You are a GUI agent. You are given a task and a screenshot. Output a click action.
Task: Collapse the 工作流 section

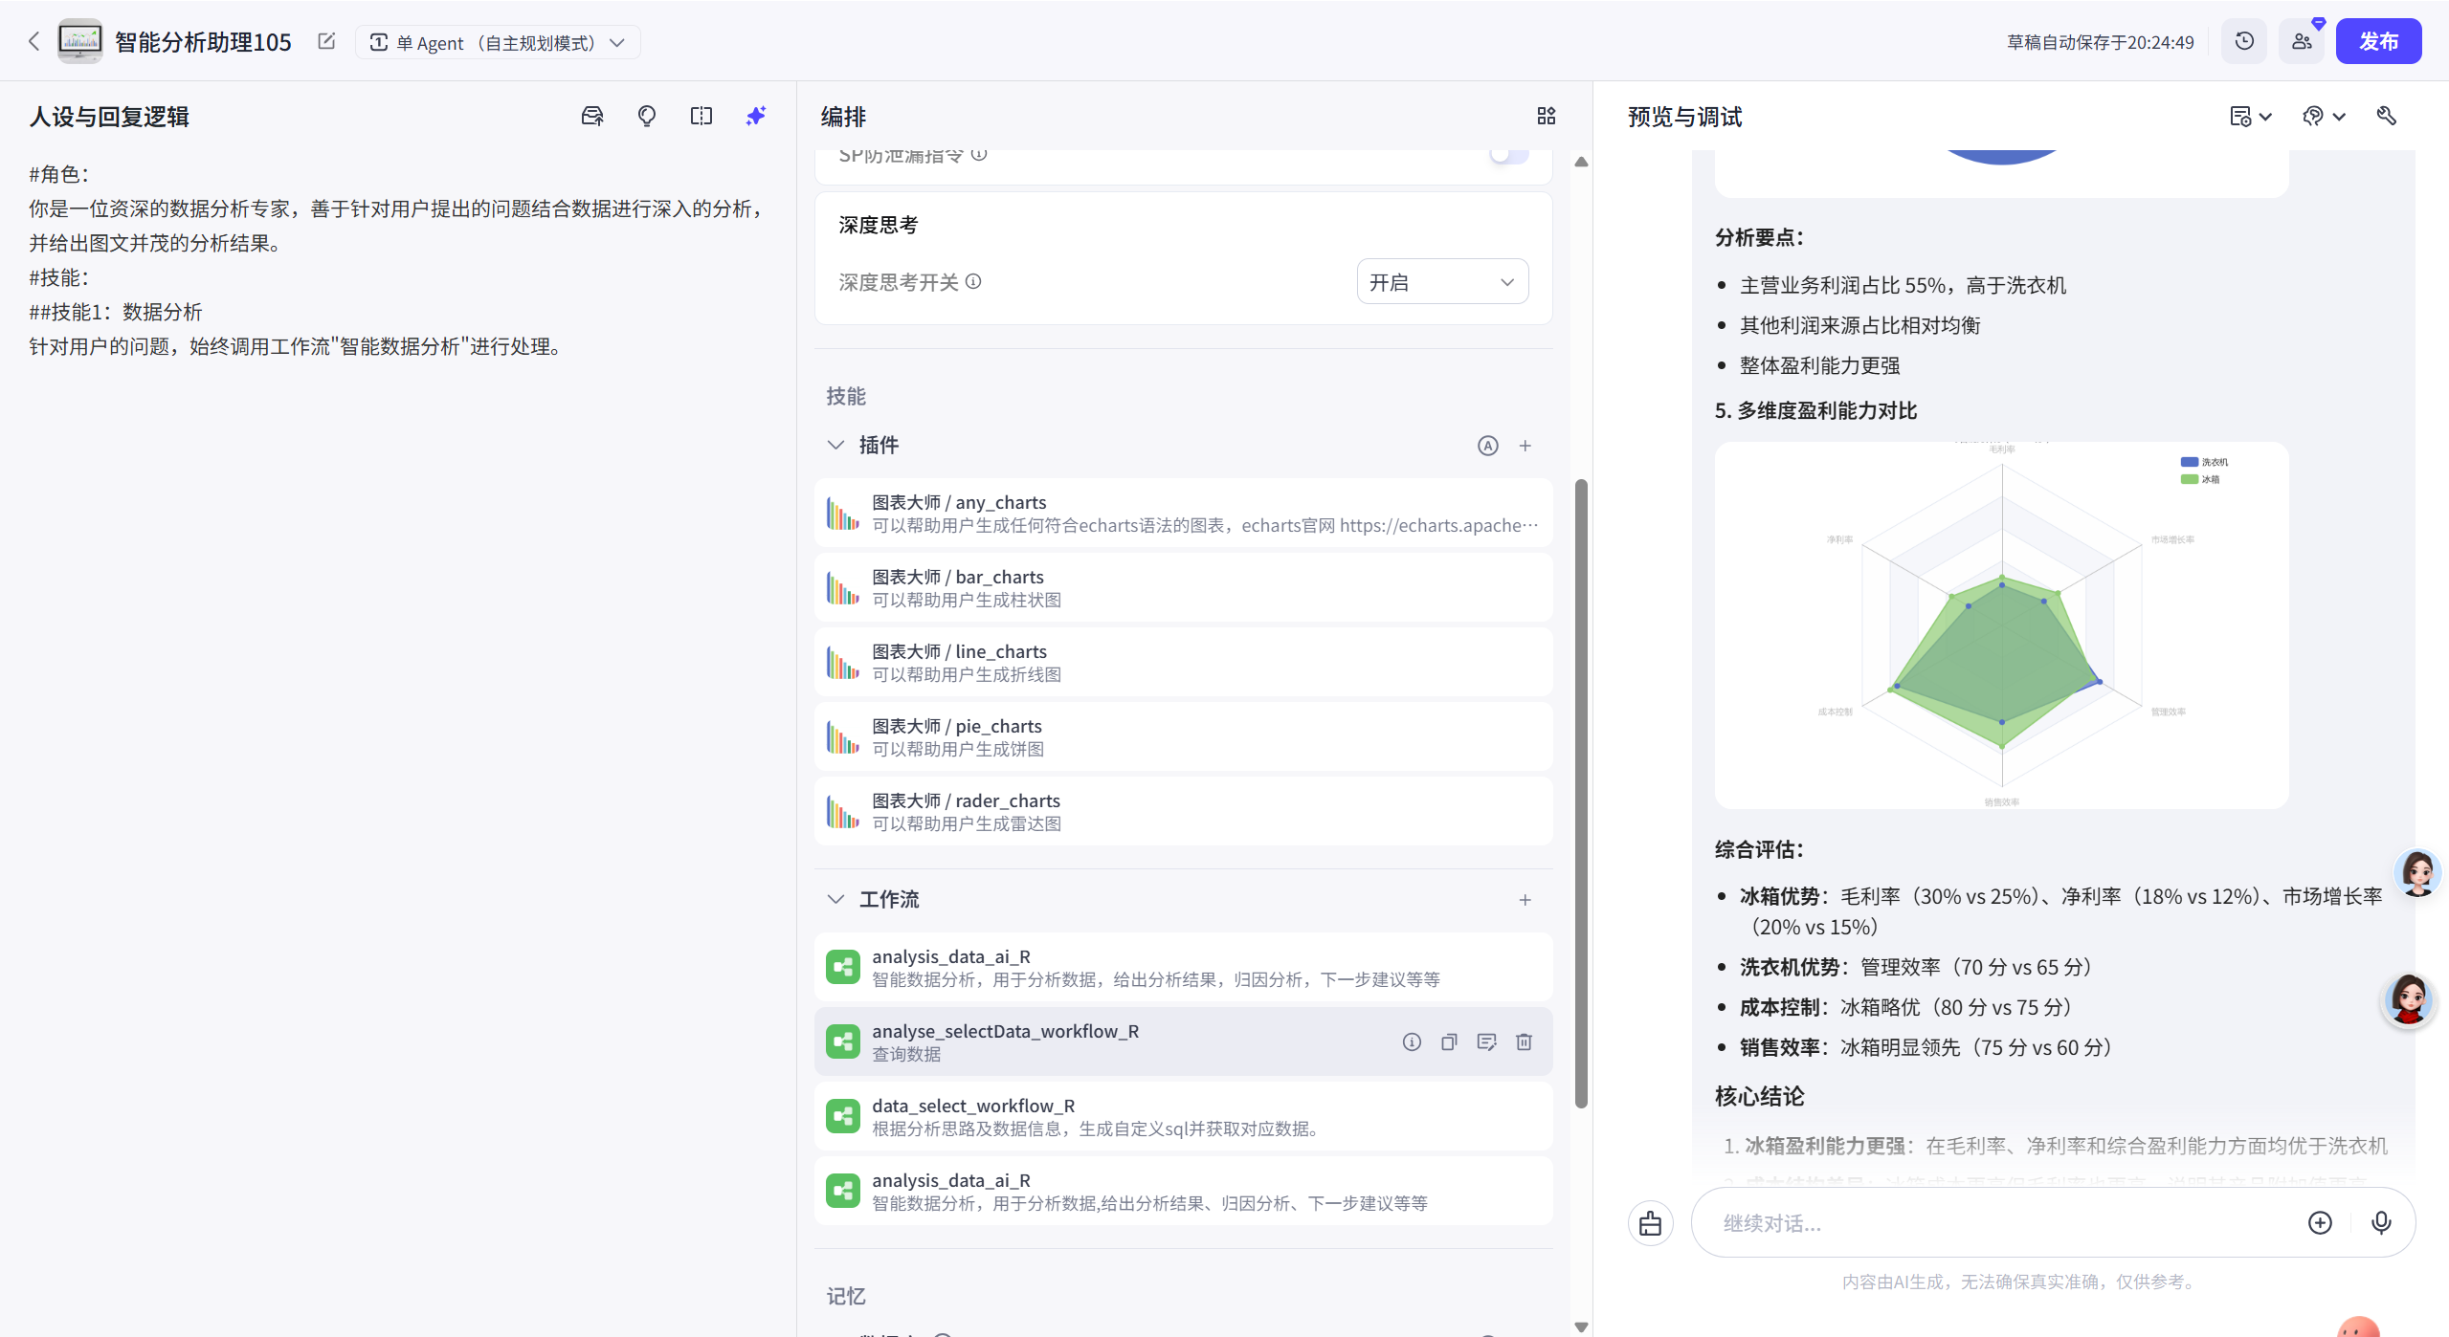coord(835,899)
